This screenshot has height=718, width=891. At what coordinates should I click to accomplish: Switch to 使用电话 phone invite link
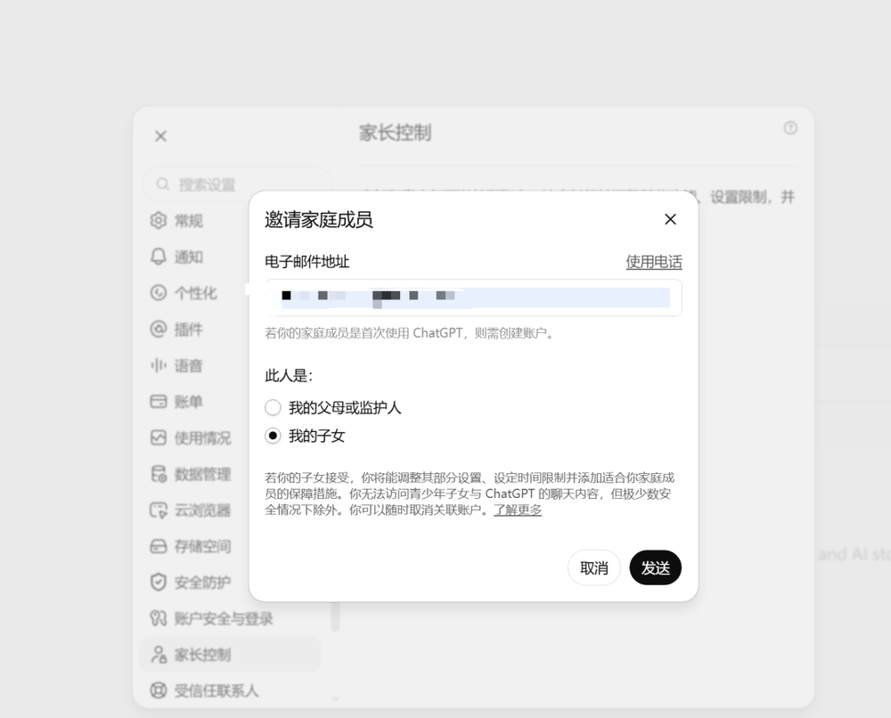click(x=654, y=262)
